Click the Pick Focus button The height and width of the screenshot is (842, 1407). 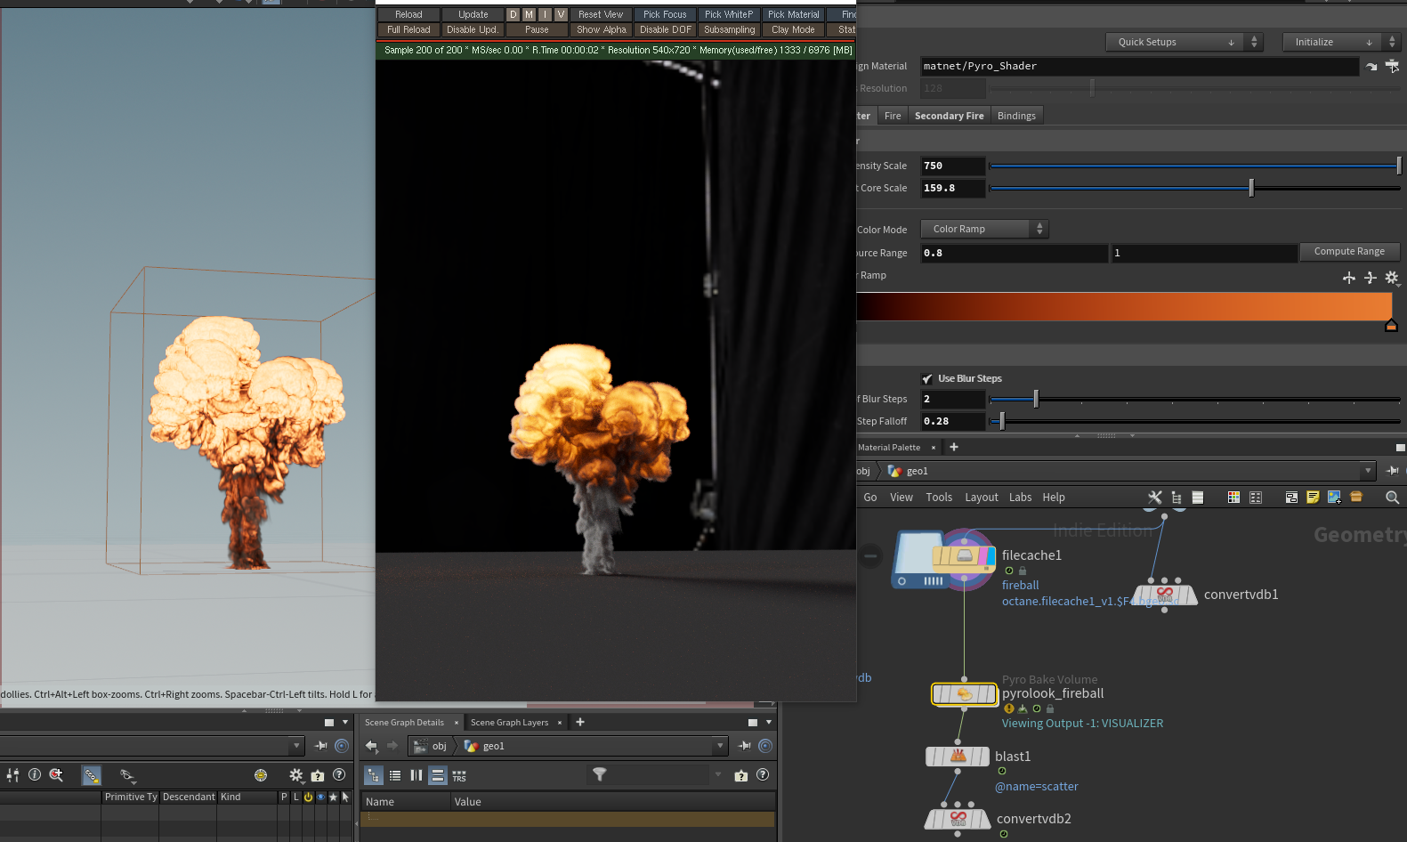pyautogui.click(x=665, y=15)
